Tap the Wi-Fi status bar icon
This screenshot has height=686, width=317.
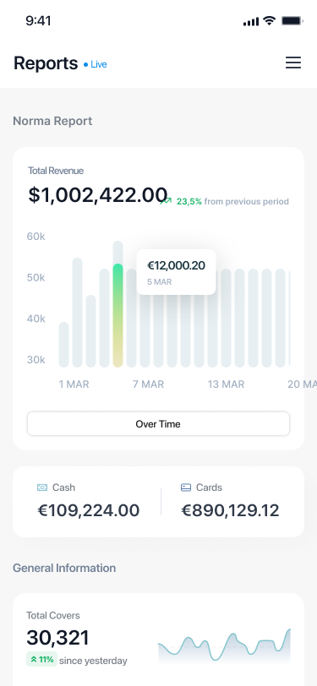tap(270, 20)
